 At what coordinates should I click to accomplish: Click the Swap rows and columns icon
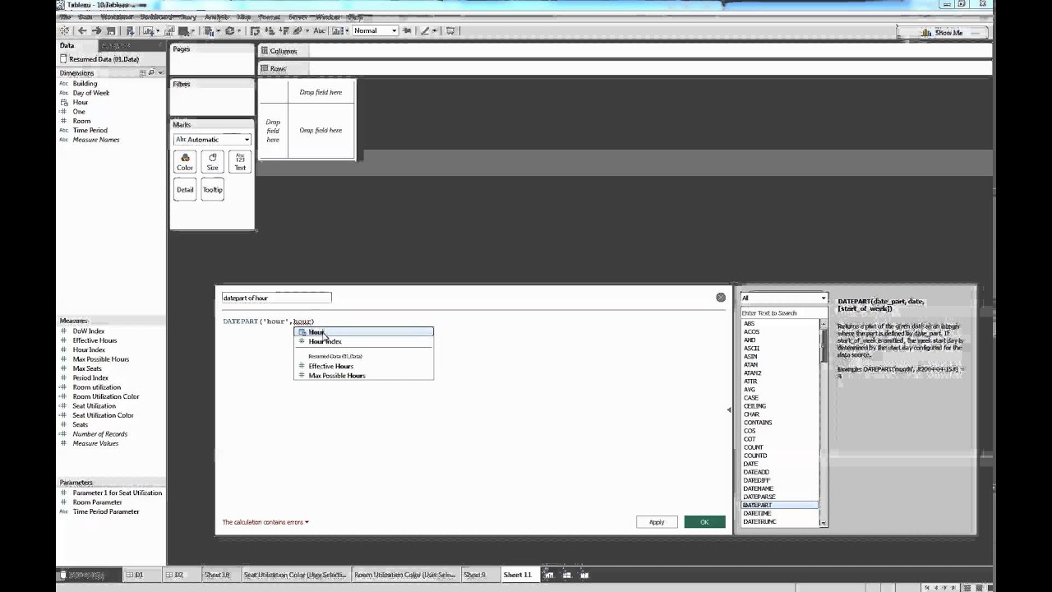pyautogui.click(x=255, y=30)
